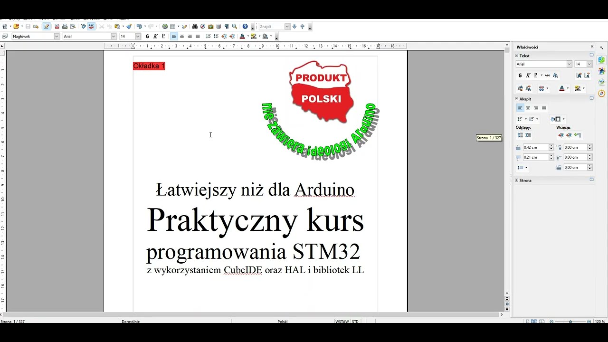
Task: Open the paragraph style Nagłówek dropdown
Action: 57,36
